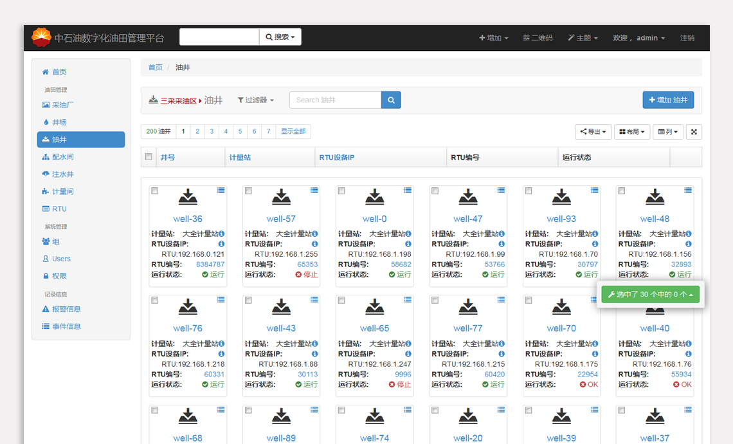The height and width of the screenshot is (444, 733).
Task: Open the well-36 card list menu icon
Action: (221, 190)
